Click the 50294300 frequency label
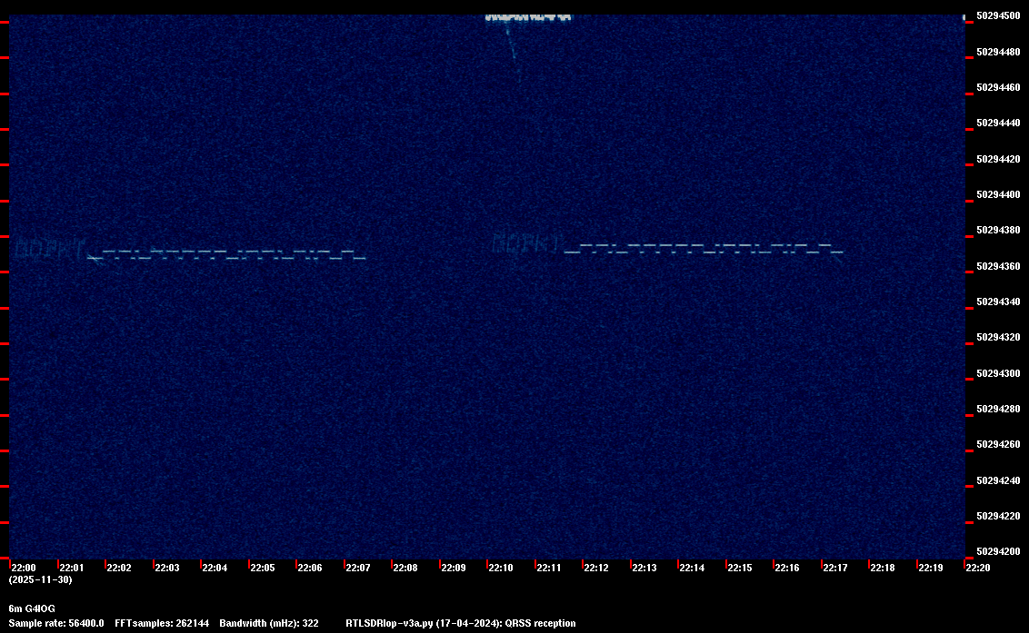Viewport: 1029px width, 633px height. pyautogui.click(x=998, y=373)
